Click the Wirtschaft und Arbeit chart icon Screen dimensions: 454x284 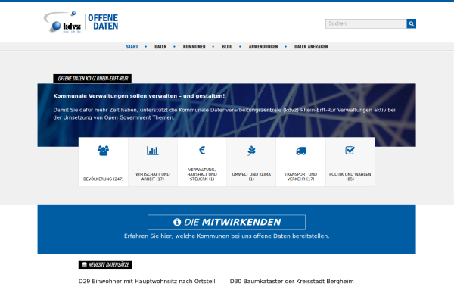click(x=153, y=151)
